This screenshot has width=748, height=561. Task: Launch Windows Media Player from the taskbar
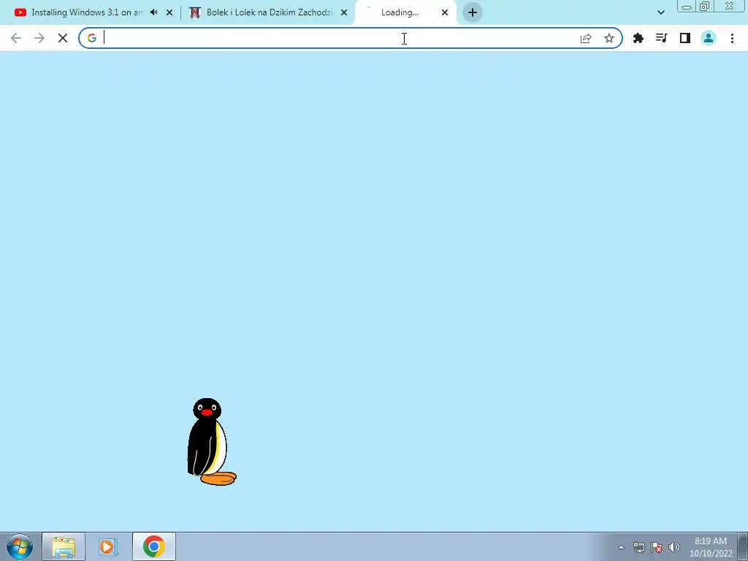coord(108,546)
